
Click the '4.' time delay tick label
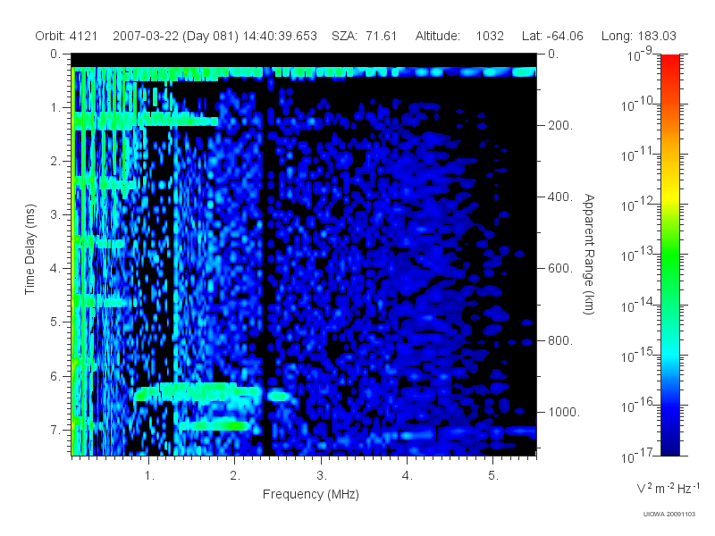55,269
